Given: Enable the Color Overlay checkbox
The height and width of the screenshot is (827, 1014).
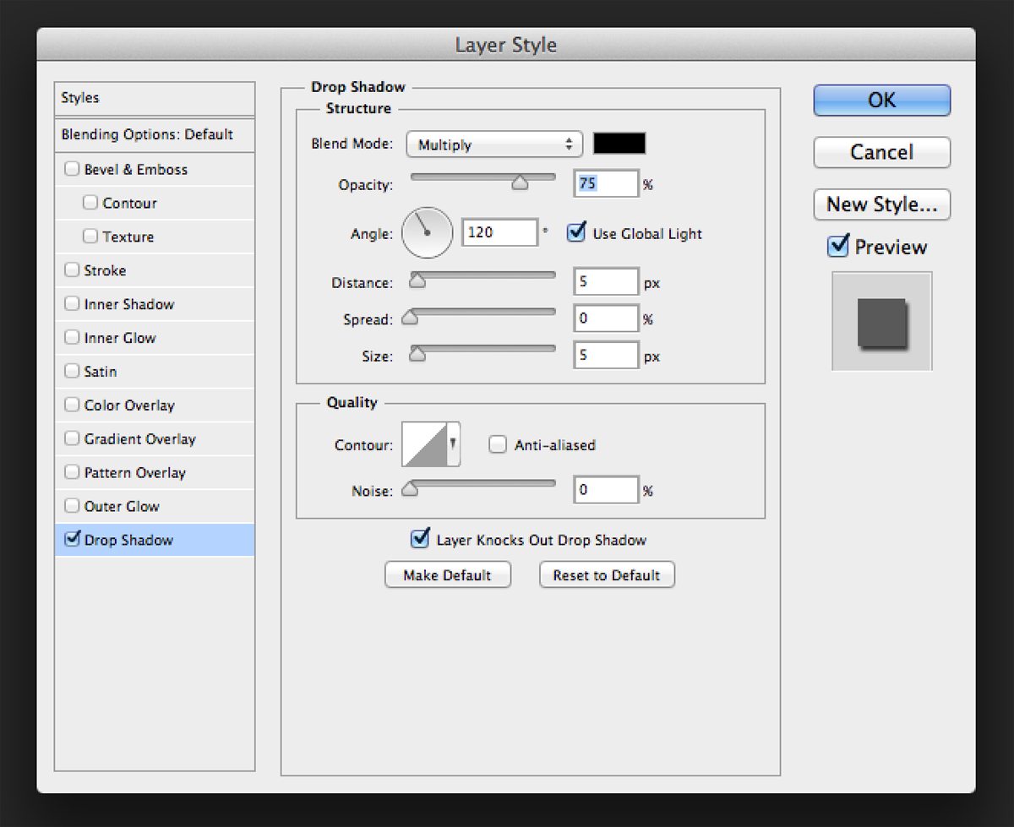Looking at the screenshot, I should pyautogui.click(x=72, y=405).
